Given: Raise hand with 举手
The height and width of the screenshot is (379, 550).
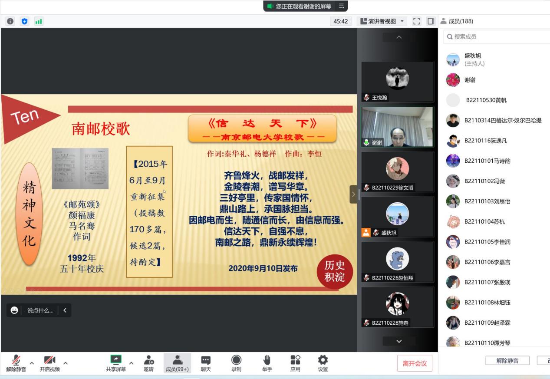Looking at the screenshot, I should pyautogui.click(x=267, y=363).
